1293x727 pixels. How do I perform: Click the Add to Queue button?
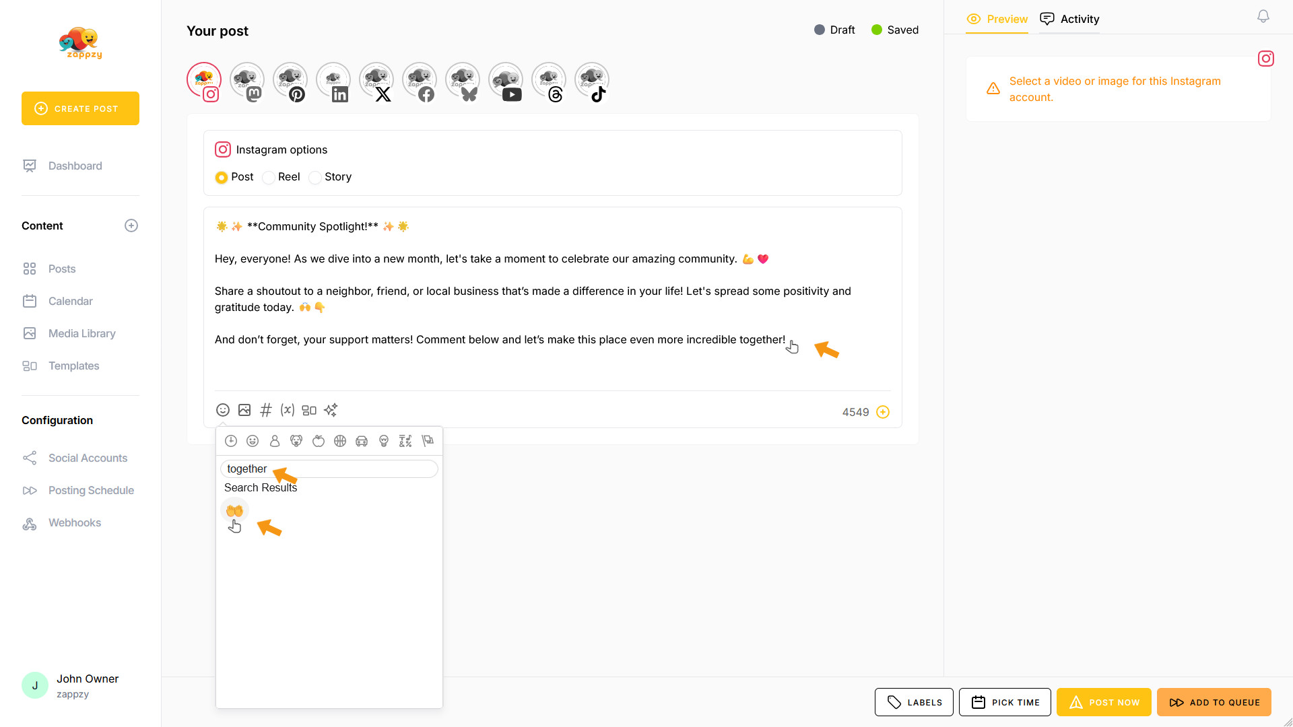click(1214, 702)
